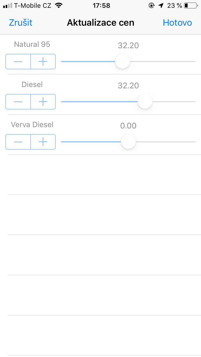Tap the status bar clock 17:58
201x357 pixels.
pyautogui.click(x=101, y=5)
